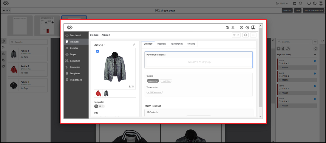
Task: Select the Article 2 card in the left list
Action: click(28, 70)
